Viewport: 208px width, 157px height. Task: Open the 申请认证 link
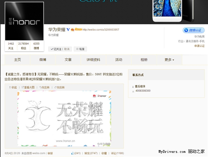click(x=199, y=46)
